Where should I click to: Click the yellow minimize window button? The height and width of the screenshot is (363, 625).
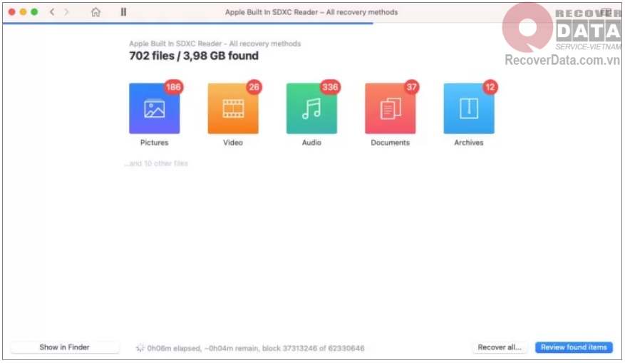pos(23,12)
